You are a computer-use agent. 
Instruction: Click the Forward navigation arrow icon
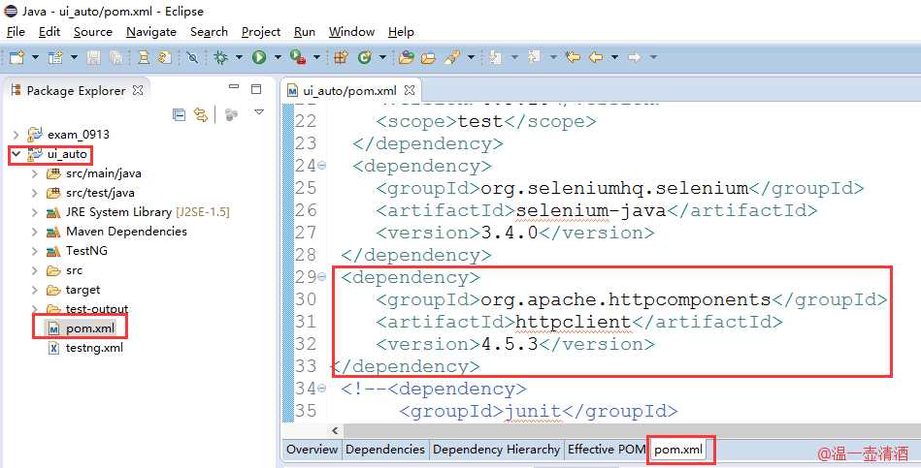(x=635, y=57)
